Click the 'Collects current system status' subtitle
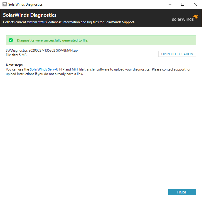The image size is (202, 201). pos(69,22)
